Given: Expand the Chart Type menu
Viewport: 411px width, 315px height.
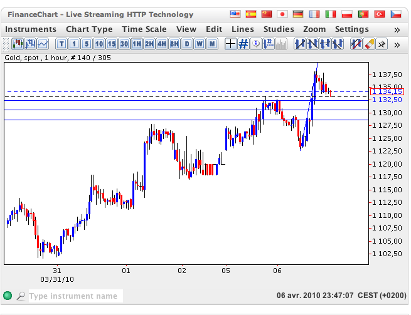Looking at the screenshot, I should [x=89, y=29].
